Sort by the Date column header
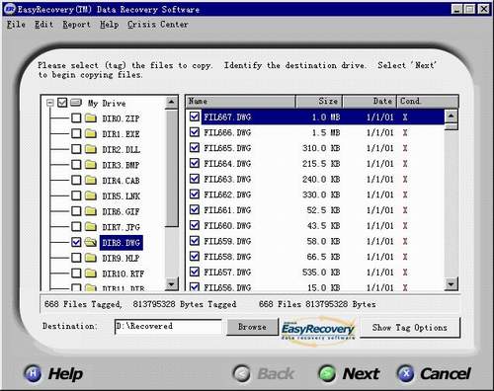494x391 pixels. pos(370,102)
